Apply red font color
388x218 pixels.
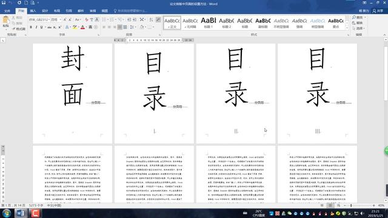point(82,27)
